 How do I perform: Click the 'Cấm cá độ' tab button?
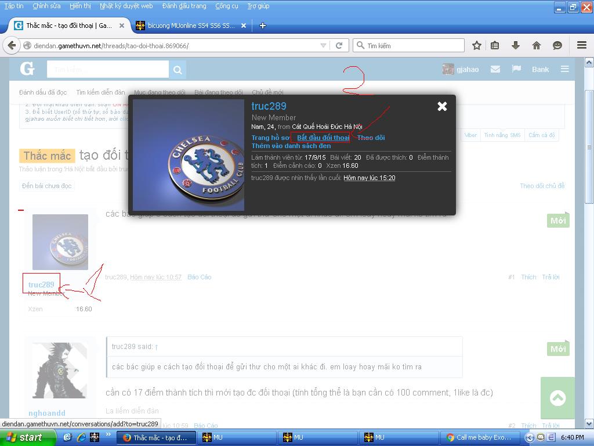tap(542, 135)
